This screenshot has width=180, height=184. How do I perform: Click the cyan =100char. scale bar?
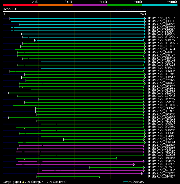pyautogui.click(x=126, y=182)
